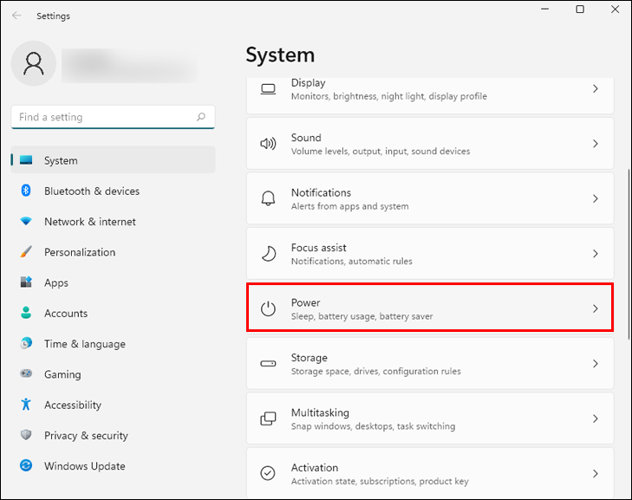Open the Activation settings row
The image size is (632, 500).
429,473
